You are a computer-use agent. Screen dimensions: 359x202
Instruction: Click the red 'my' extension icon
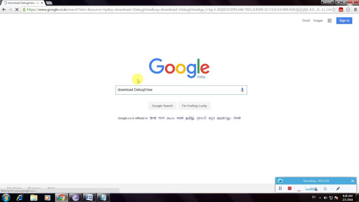(341, 10)
